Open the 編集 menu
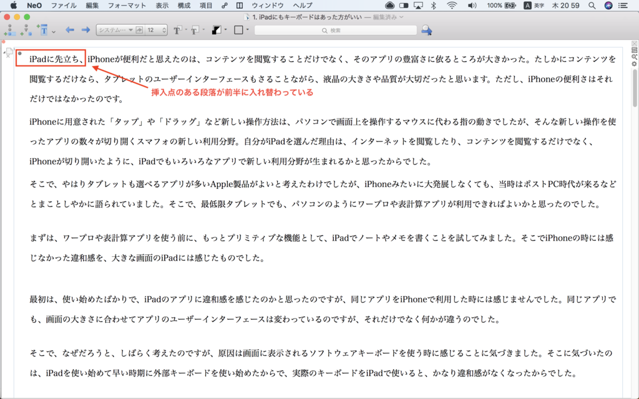The width and height of the screenshot is (639, 399). 92,5
